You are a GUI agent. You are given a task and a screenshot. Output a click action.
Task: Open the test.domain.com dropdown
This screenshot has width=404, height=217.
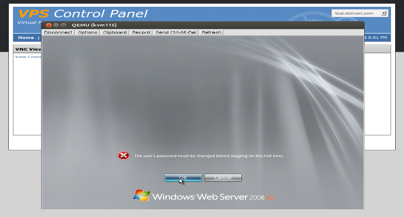point(360,13)
